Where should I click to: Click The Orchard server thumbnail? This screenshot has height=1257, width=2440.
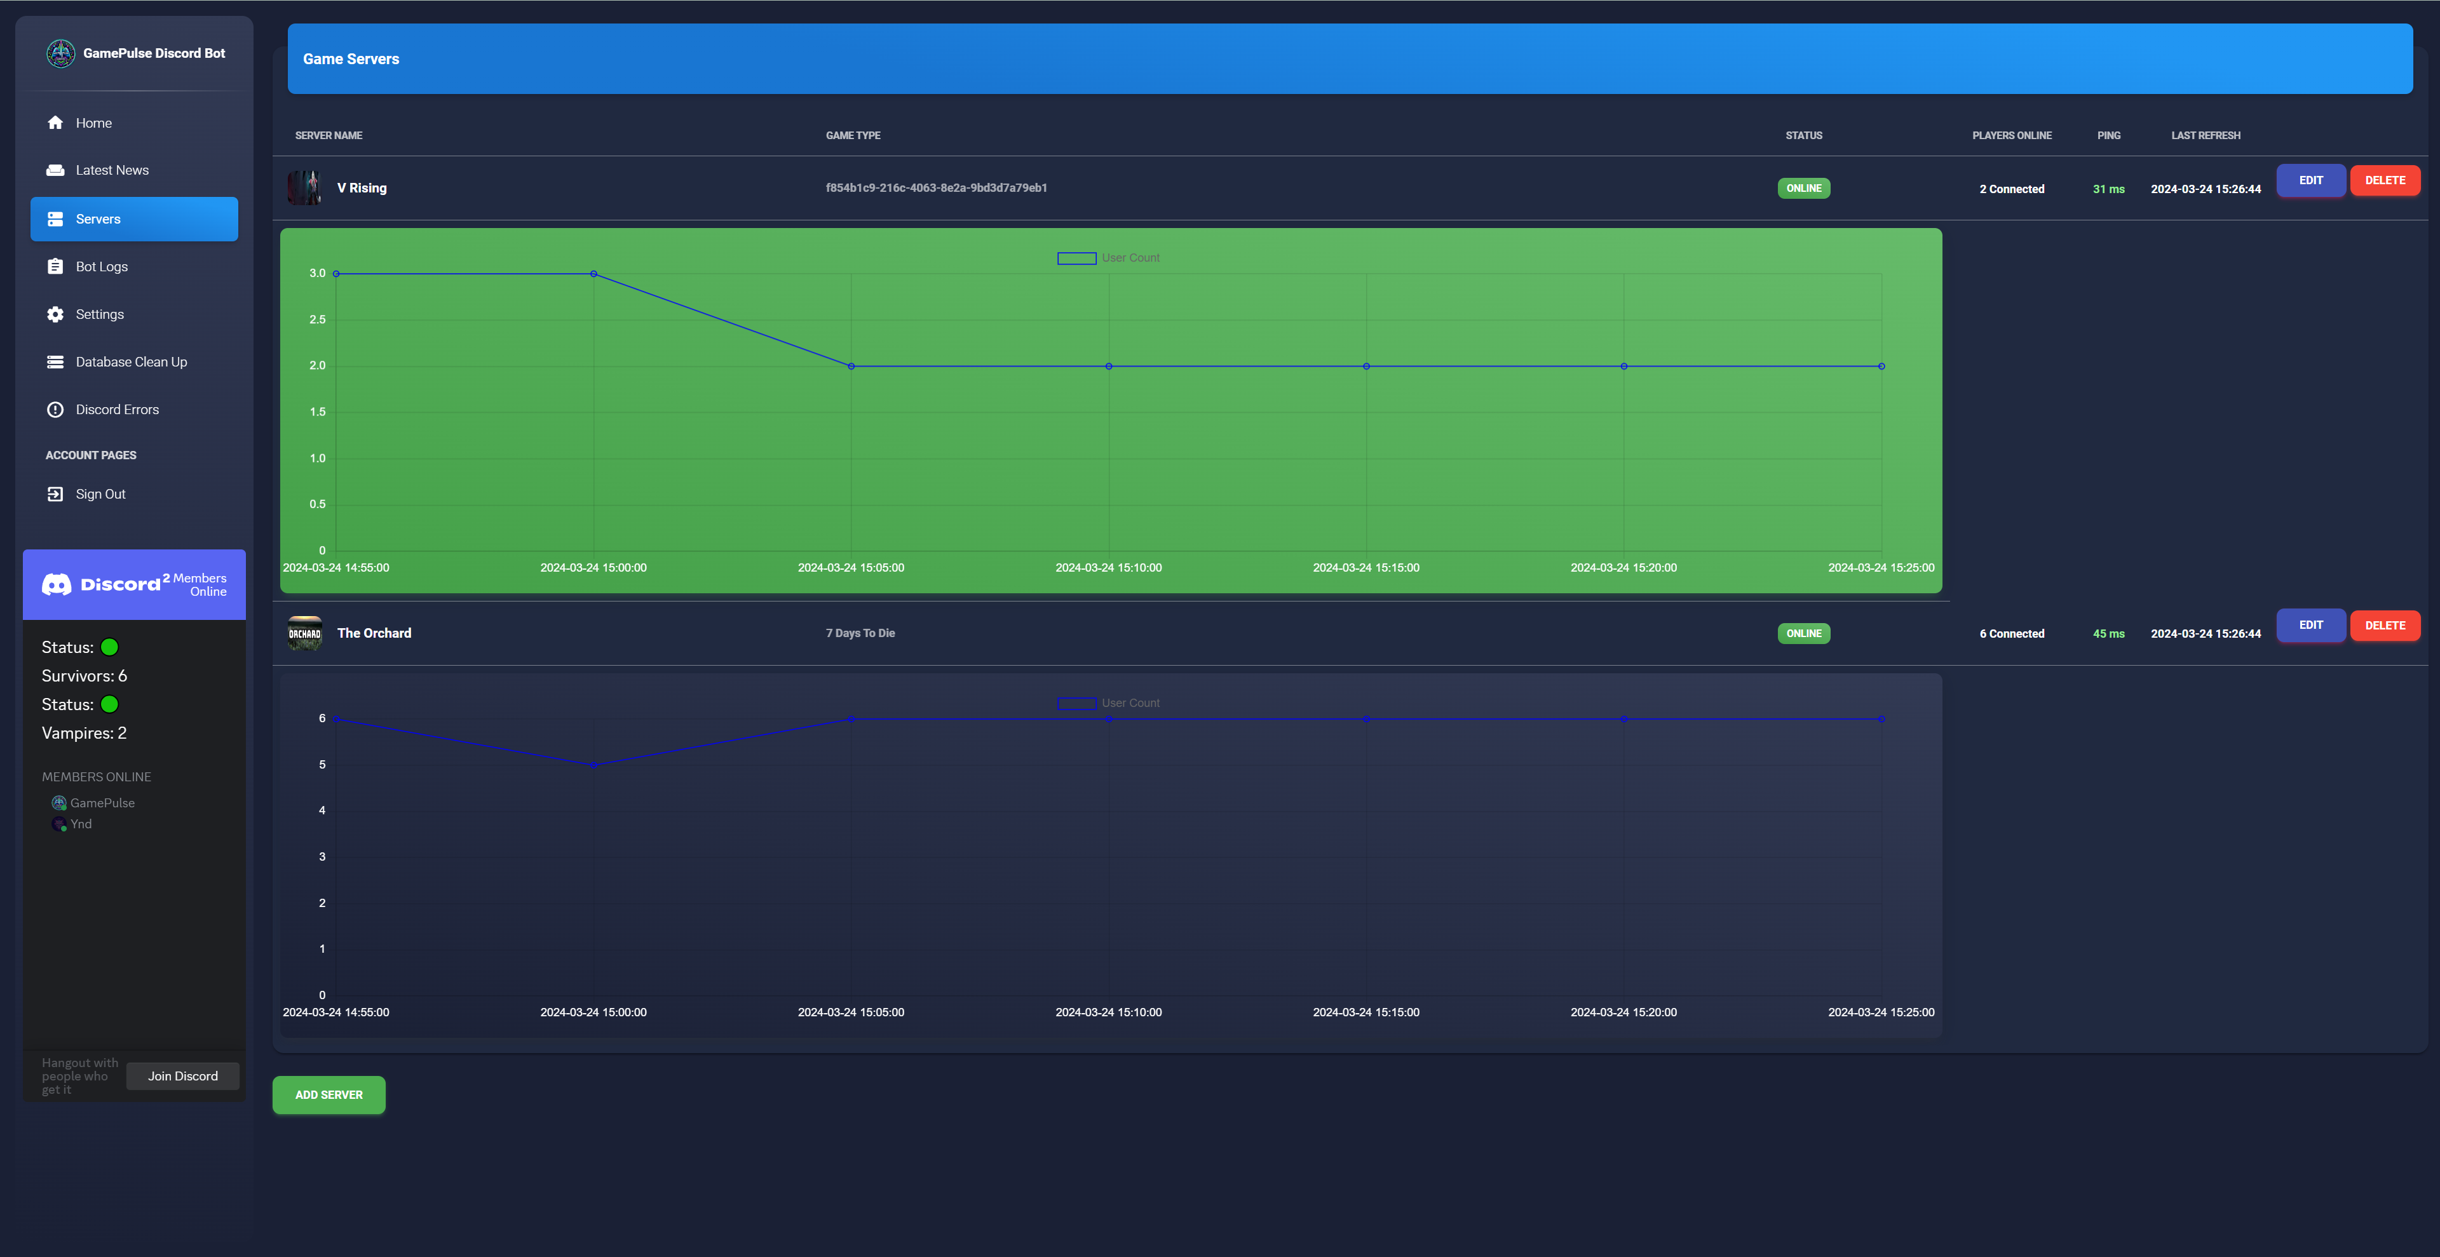pyautogui.click(x=304, y=634)
